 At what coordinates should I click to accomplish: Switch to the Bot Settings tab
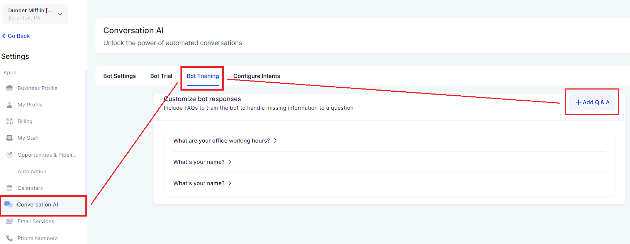120,76
